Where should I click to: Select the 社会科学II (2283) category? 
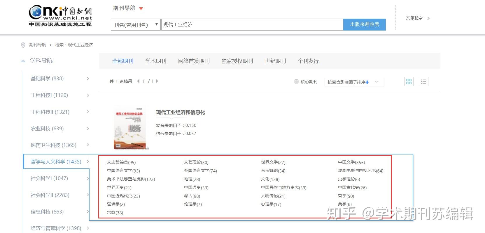click(50, 195)
